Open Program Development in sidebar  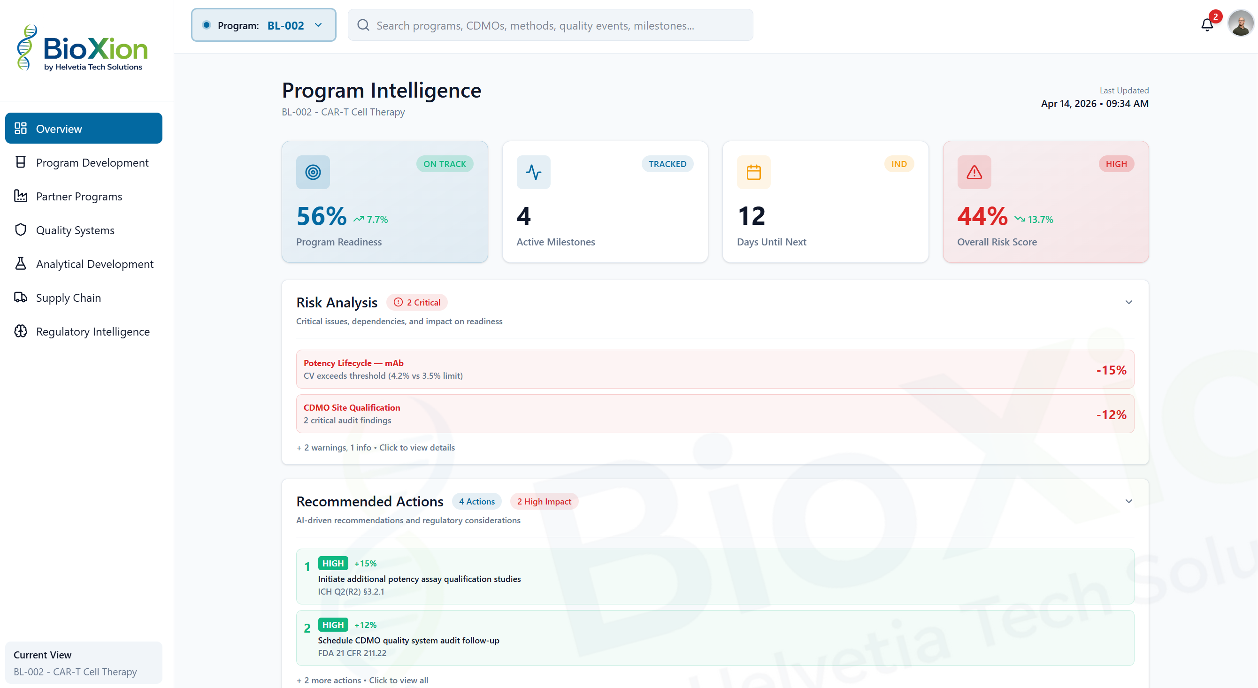84,162
